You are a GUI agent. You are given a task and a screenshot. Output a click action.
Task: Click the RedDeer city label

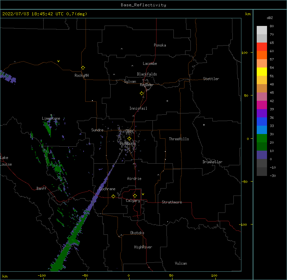[146, 85]
